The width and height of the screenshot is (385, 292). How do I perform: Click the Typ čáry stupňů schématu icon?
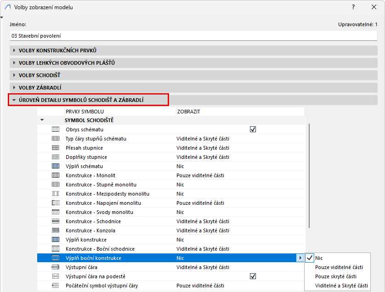56,139
